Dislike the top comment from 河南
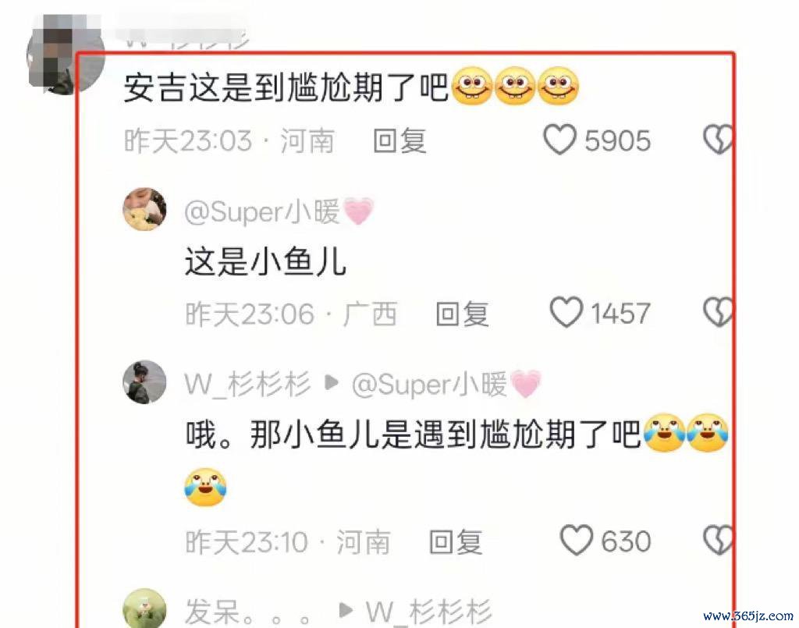This screenshot has width=799, height=628. 718,140
